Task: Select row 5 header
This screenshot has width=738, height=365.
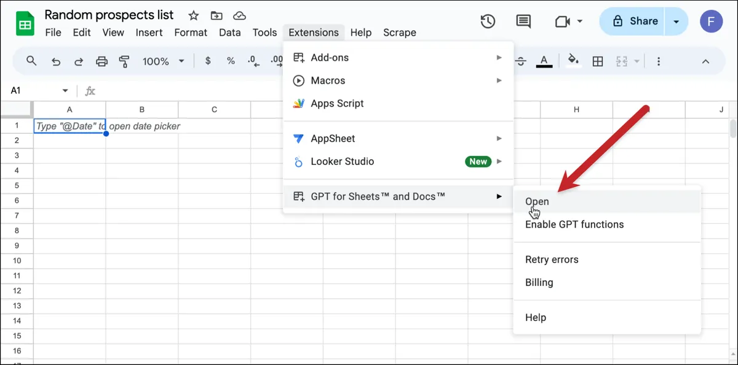Action: coord(17,185)
